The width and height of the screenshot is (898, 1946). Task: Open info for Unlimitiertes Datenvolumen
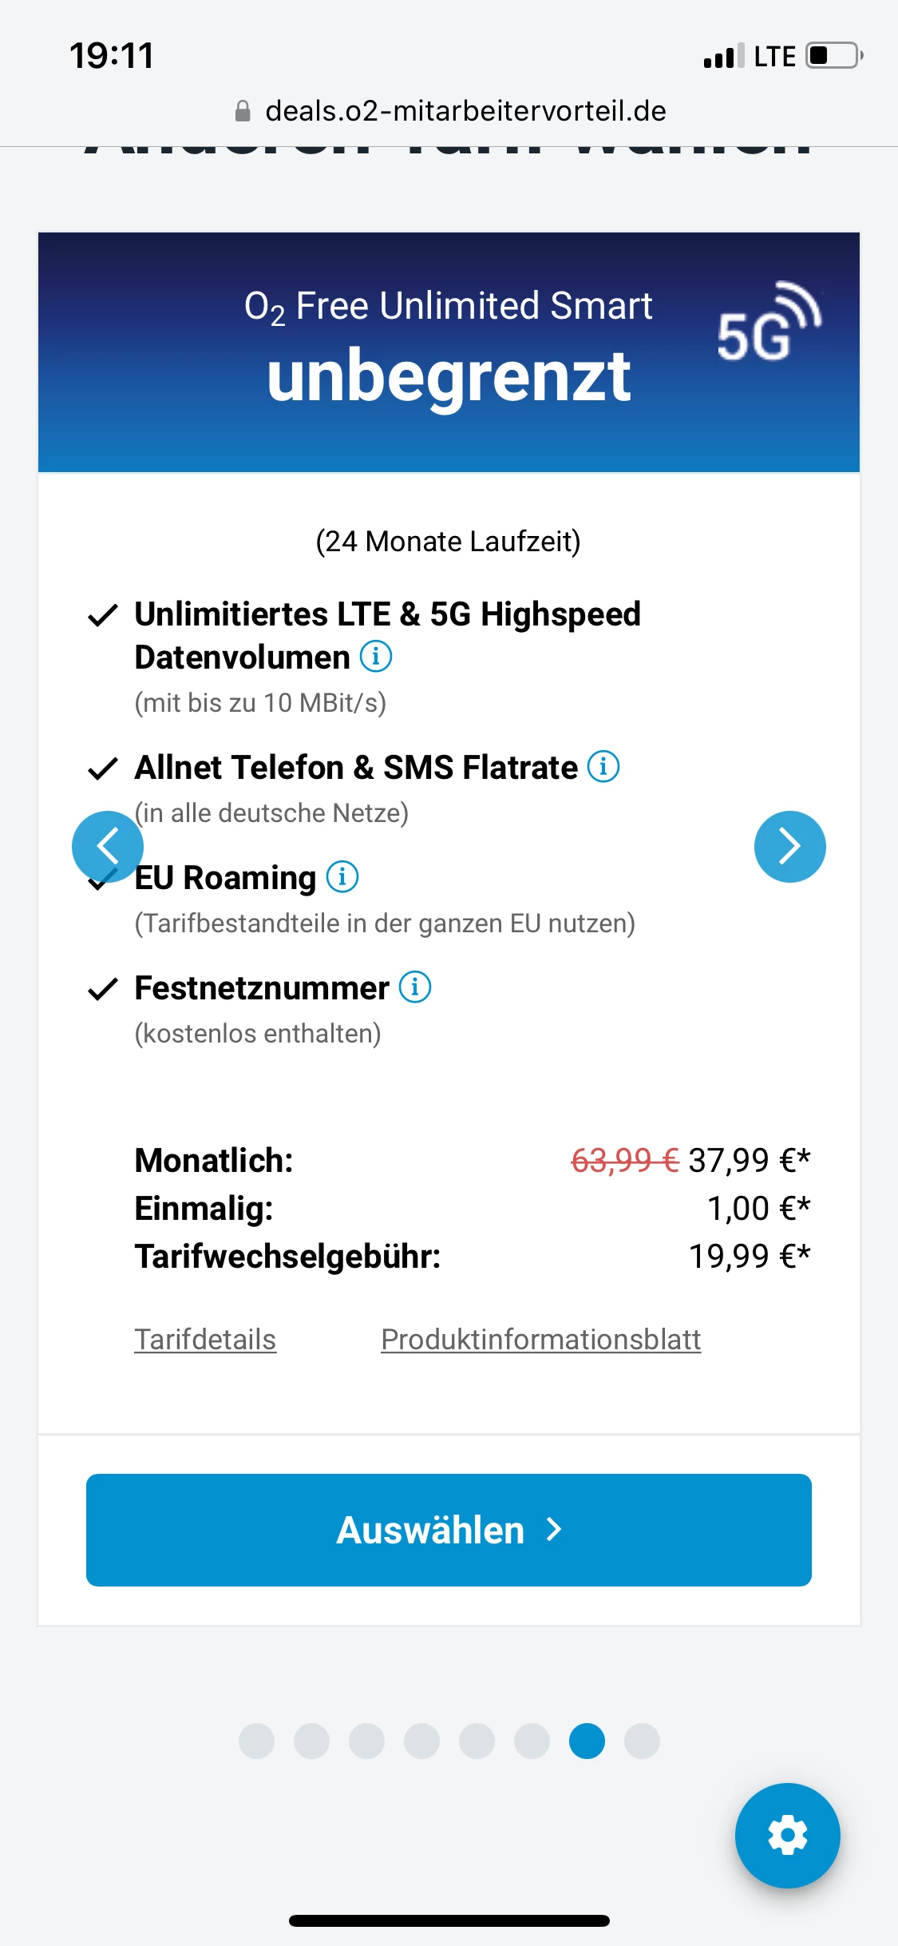(376, 657)
